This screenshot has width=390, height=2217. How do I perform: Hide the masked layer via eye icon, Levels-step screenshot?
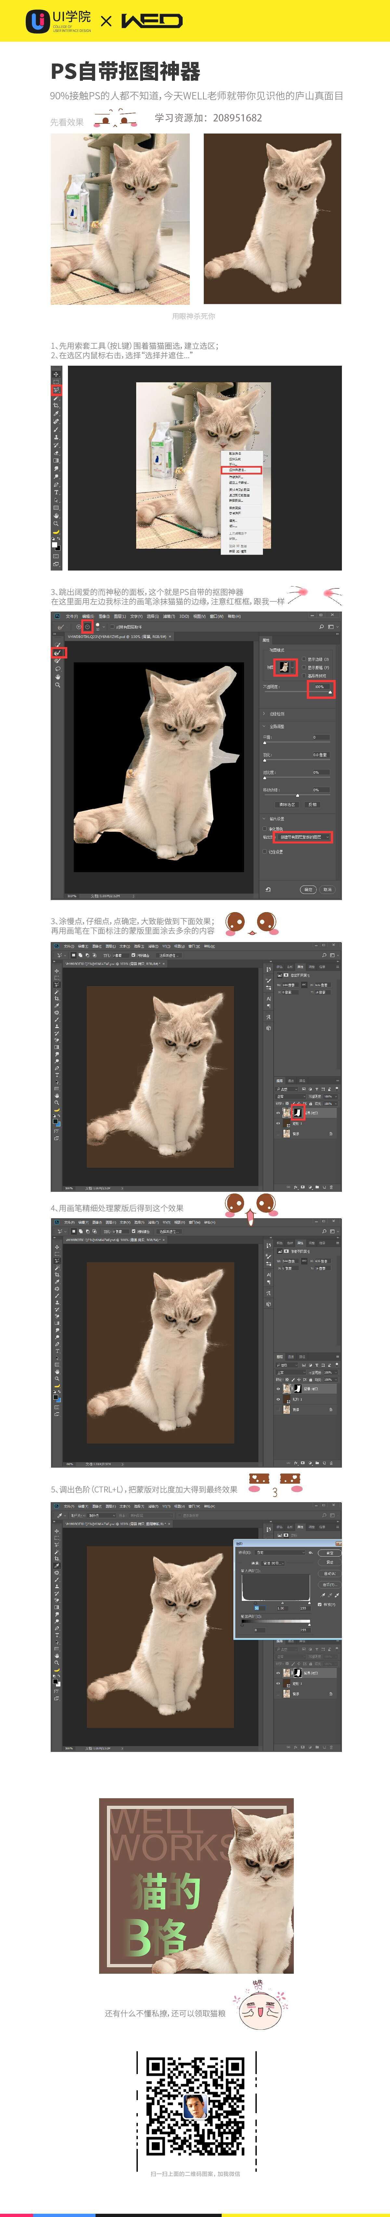click(x=278, y=1673)
